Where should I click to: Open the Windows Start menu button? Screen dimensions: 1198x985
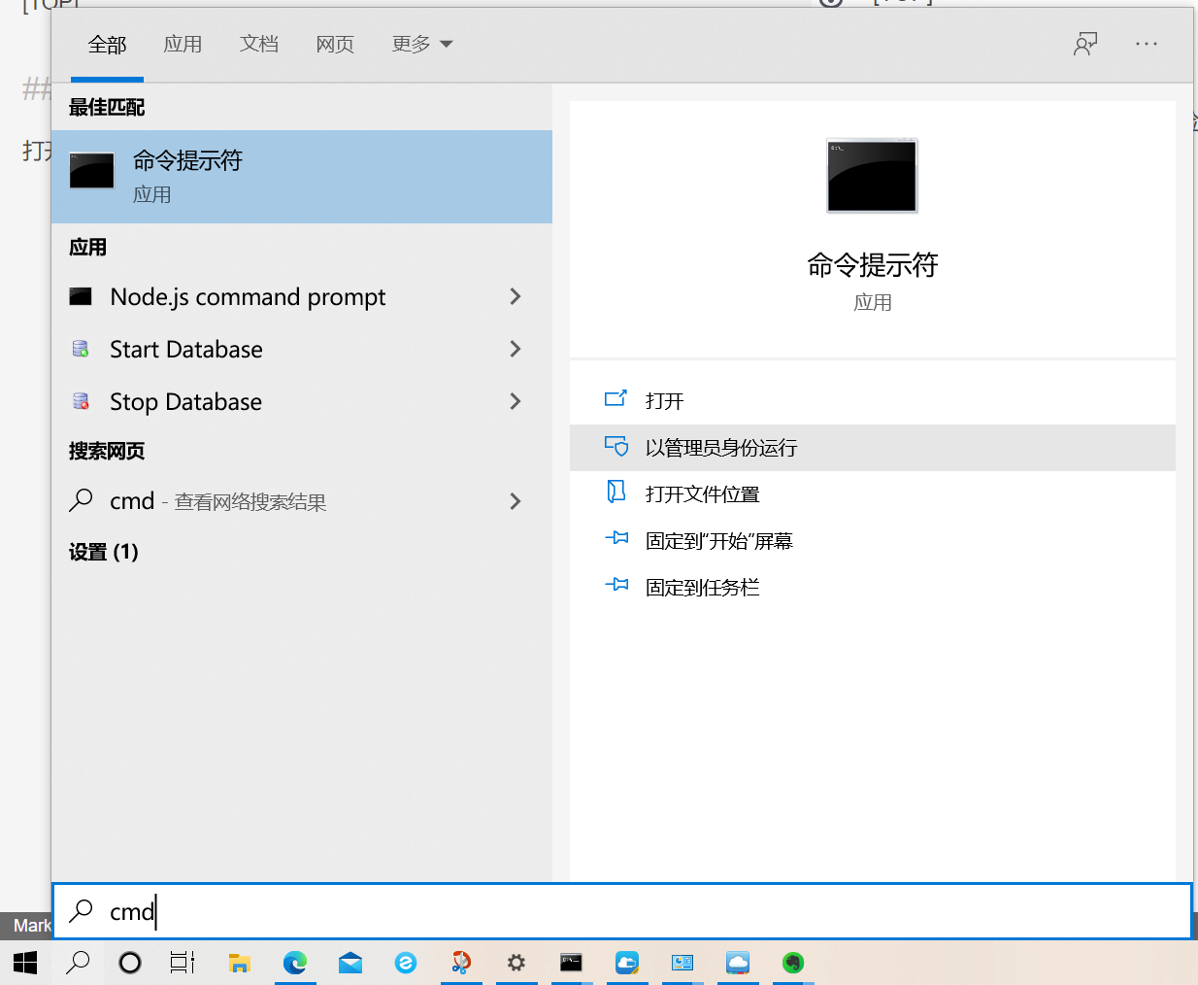(25, 963)
